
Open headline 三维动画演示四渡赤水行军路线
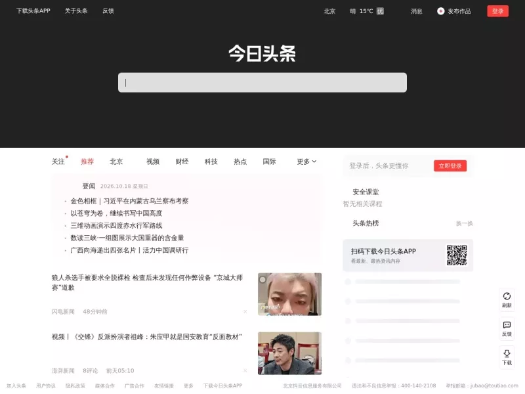pyautogui.click(x=117, y=225)
